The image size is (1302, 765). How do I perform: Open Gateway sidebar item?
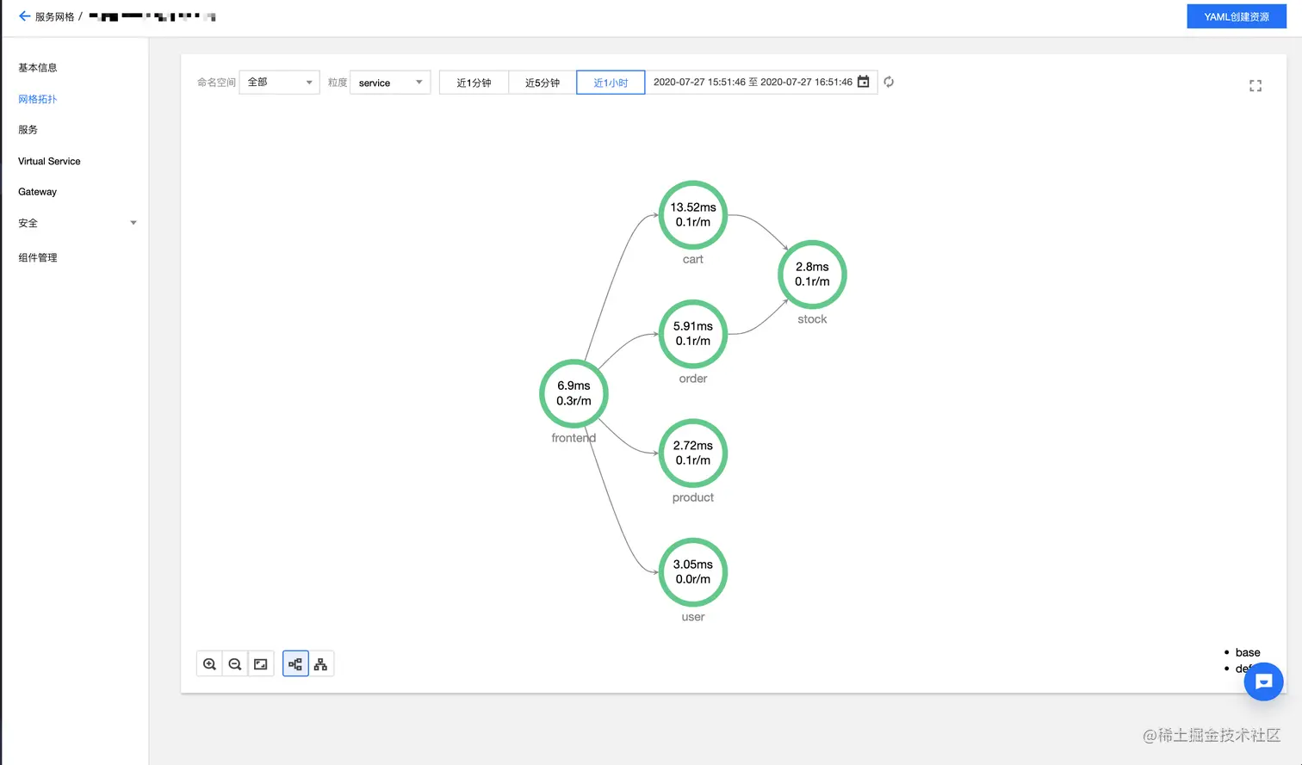click(x=37, y=192)
